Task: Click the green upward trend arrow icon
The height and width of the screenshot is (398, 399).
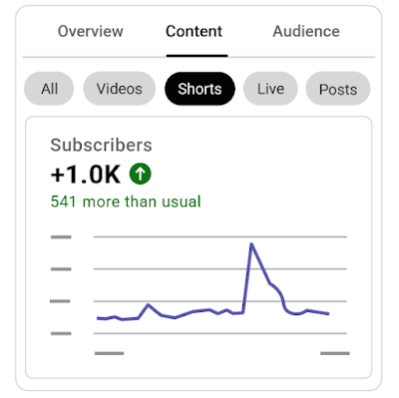Action: (141, 174)
